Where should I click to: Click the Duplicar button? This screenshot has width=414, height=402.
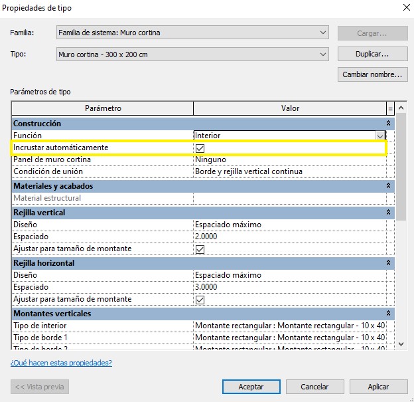[x=372, y=54]
